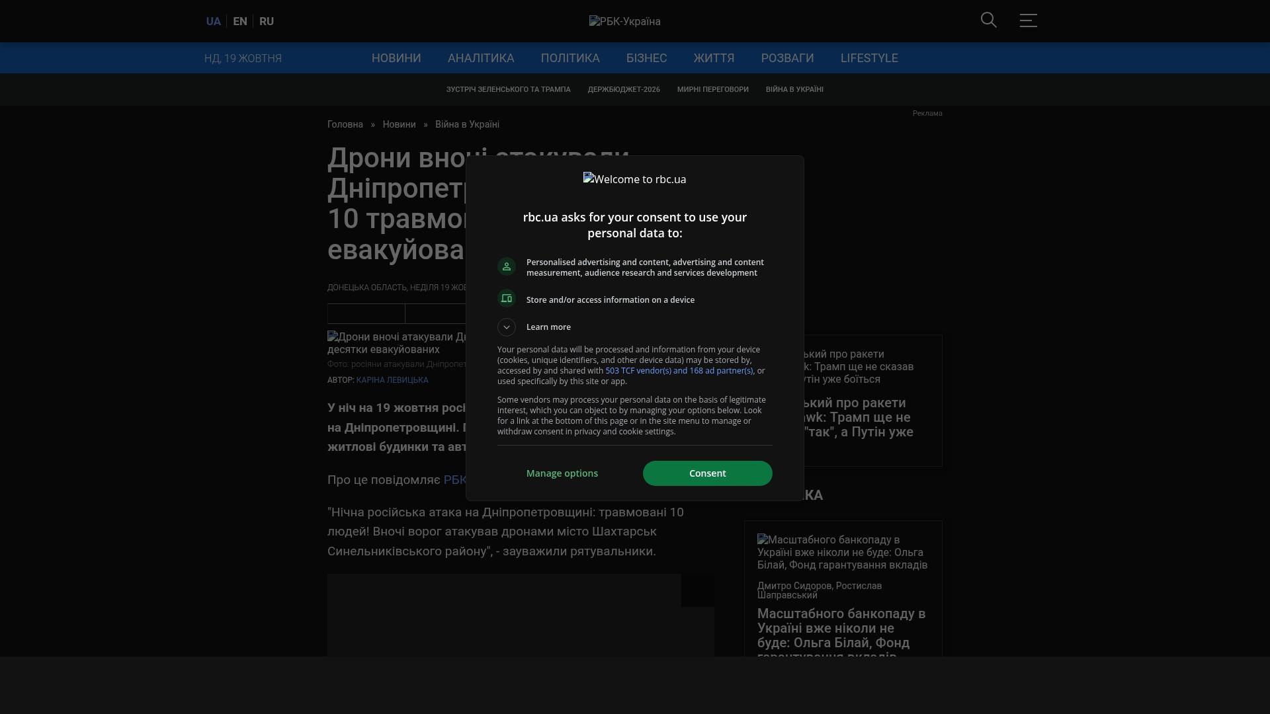Open Manage options in consent dialog
The height and width of the screenshot is (714, 1270).
point(562,473)
